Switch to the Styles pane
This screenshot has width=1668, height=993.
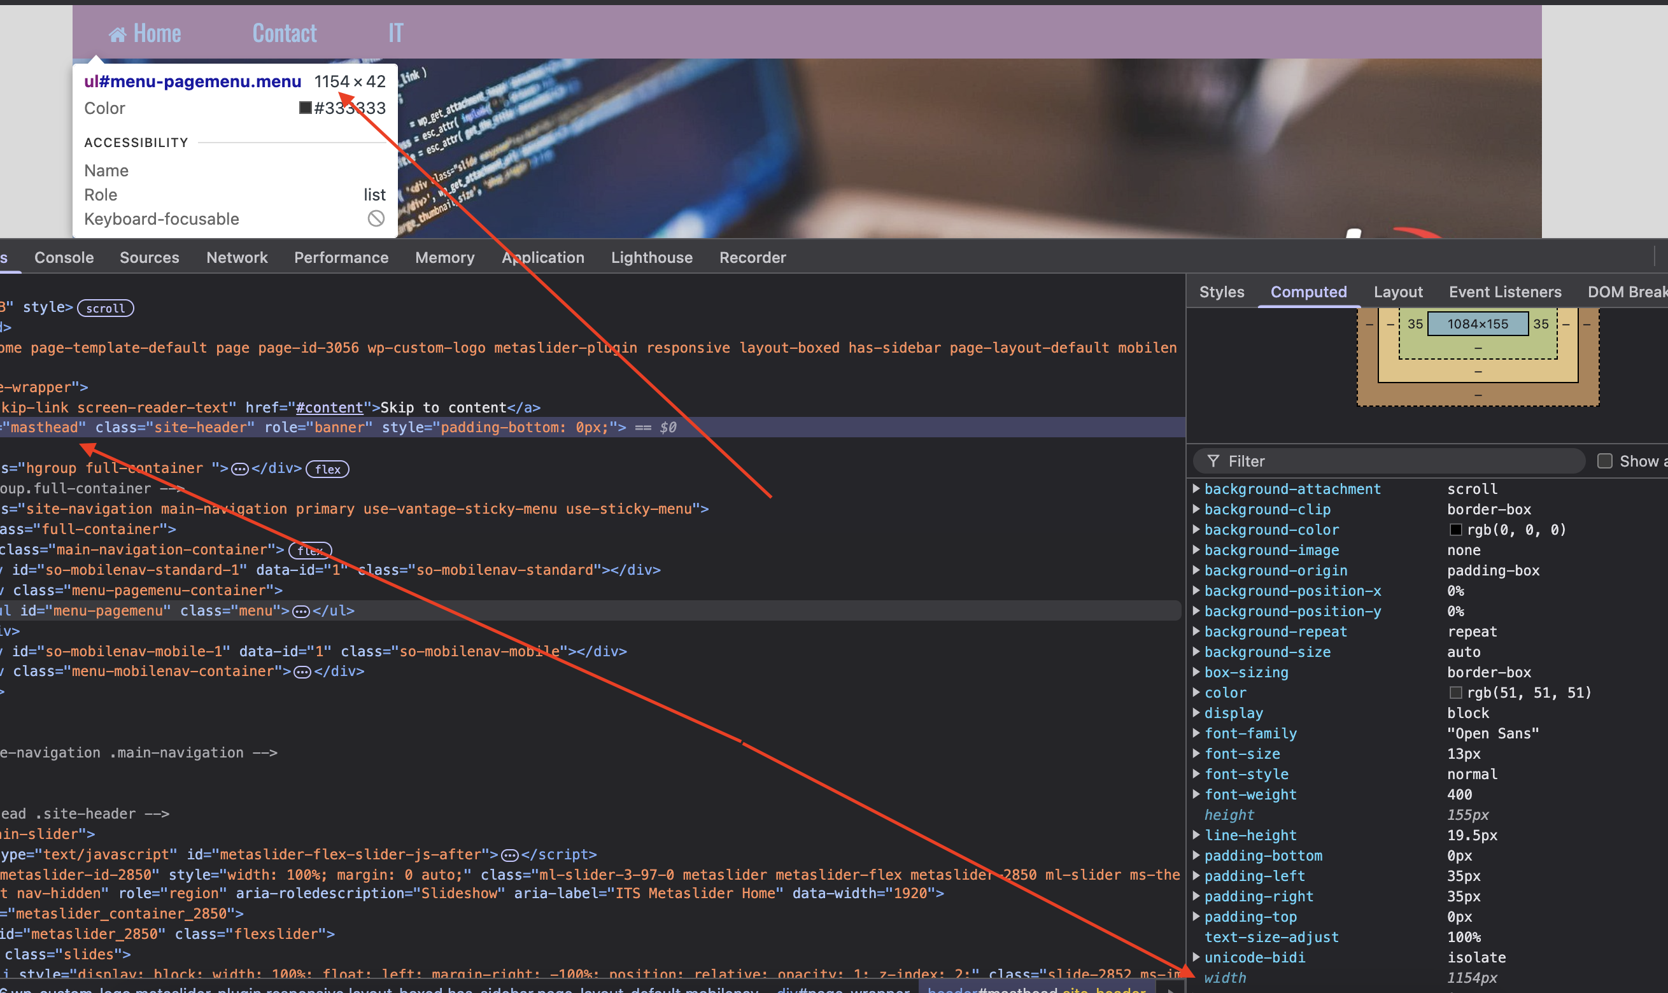pyautogui.click(x=1222, y=292)
